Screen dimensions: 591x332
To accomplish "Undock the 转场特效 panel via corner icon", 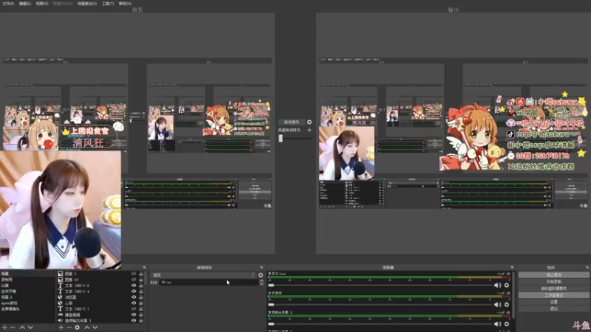I will coord(262,267).
